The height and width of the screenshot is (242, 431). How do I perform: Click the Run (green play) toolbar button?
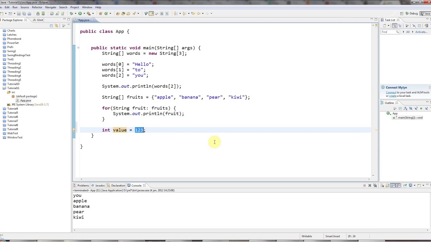pos(80,13)
